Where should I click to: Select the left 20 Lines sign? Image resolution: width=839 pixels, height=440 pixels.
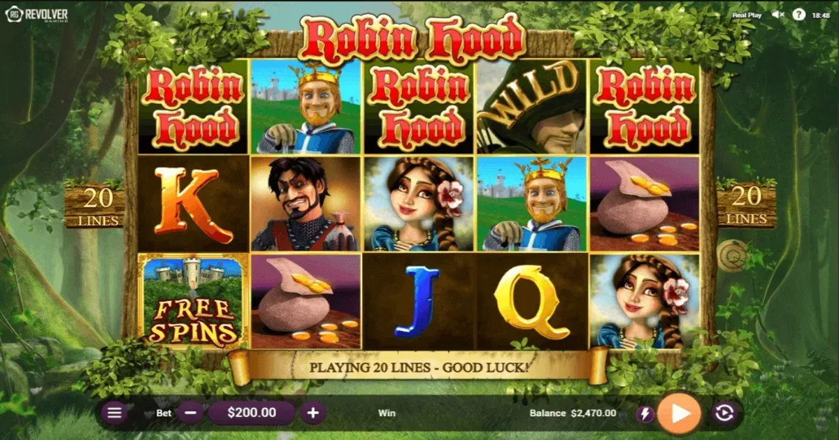coord(94,205)
